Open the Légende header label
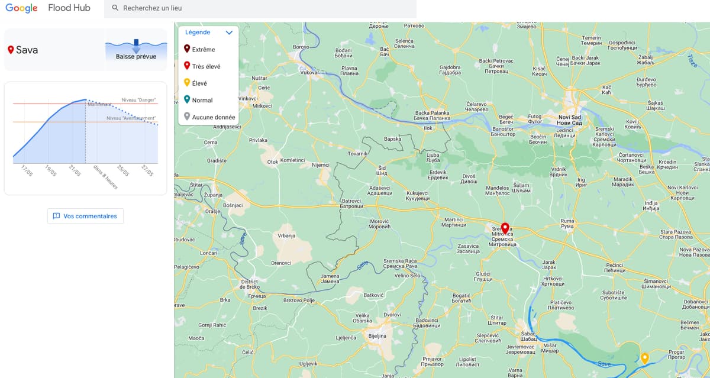This screenshot has height=378, width=710. coord(197,32)
